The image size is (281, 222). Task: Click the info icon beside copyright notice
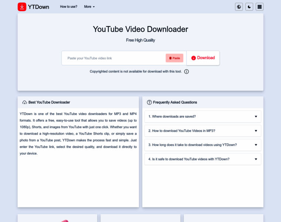[186, 71]
